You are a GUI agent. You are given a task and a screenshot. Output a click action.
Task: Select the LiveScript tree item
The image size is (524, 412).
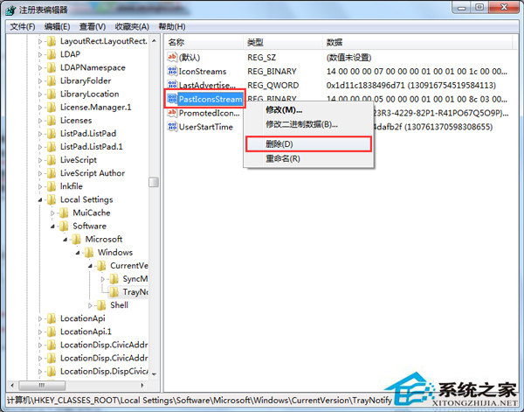(79, 160)
